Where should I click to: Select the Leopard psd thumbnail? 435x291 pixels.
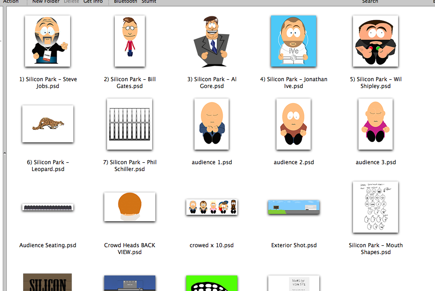point(48,124)
